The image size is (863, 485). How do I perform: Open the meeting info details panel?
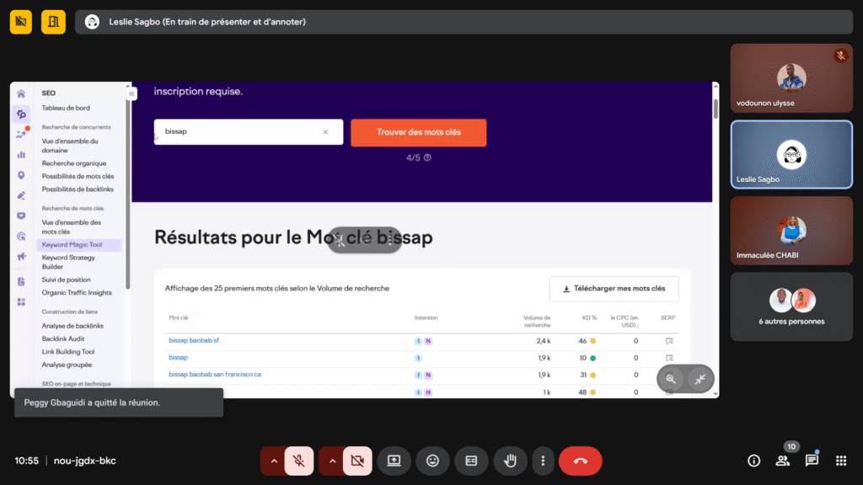coord(754,461)
